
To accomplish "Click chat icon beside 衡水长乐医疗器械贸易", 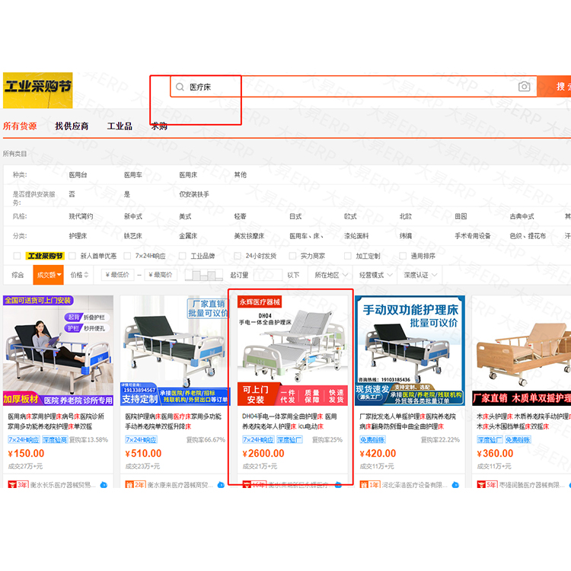I will [x=104, y=485].
